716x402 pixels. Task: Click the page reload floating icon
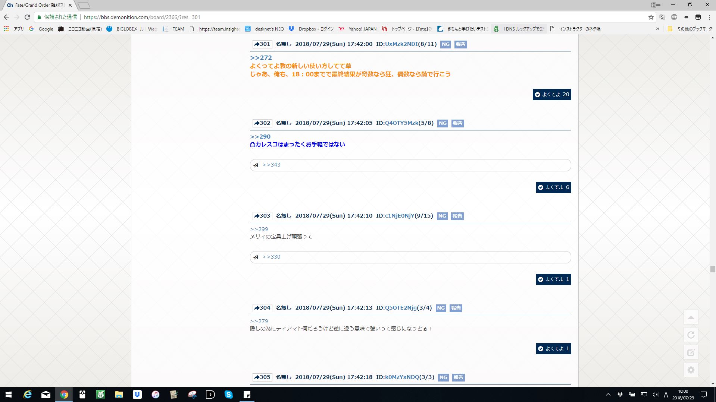(691, 335)
